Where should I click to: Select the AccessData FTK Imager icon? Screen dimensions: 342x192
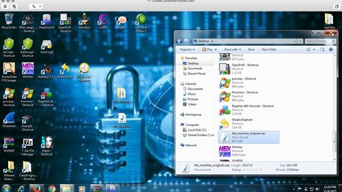coord(9,73)
